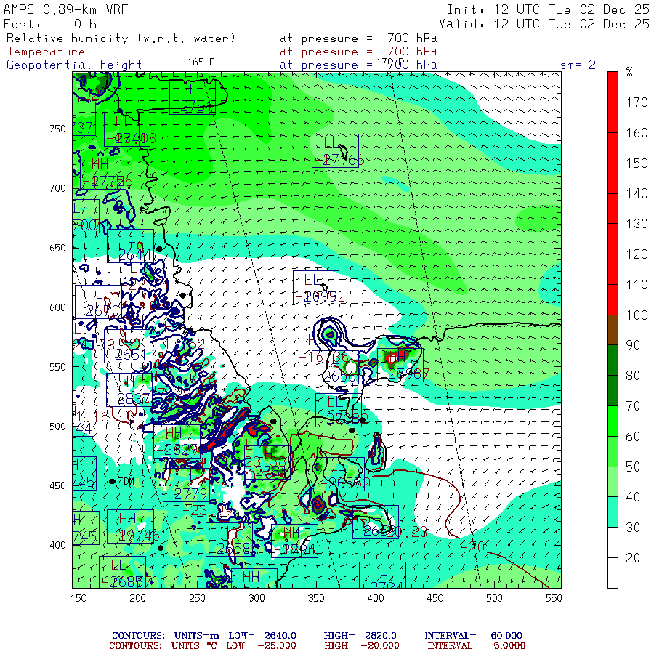The height and width of the screenshot is (654, 654).
Task: Click the '170' colorbar tick label
Action: point(637,102)
